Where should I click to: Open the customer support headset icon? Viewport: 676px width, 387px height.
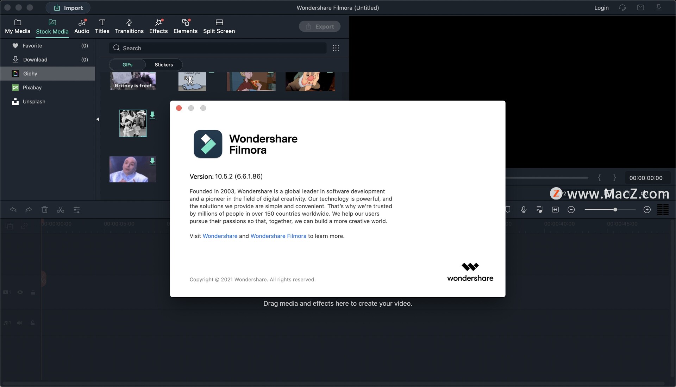coord(622,8)
